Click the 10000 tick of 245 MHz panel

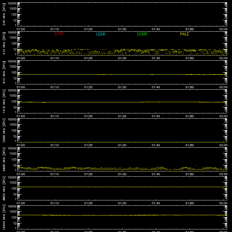pos(12,3)
